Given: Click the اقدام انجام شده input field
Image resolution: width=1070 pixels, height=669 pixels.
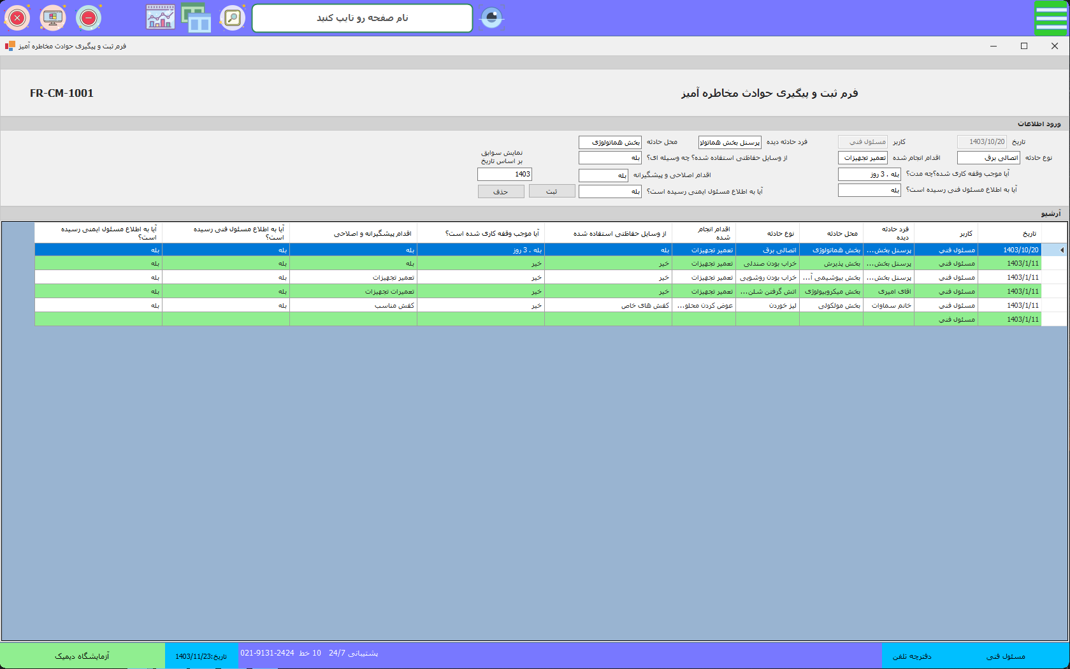Looking at the screenshot, I should (x=863, y=157).
